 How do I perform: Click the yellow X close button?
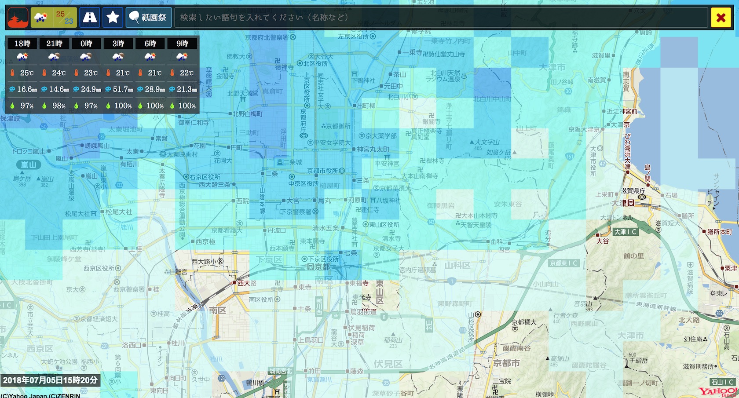[x=721, y=18]
